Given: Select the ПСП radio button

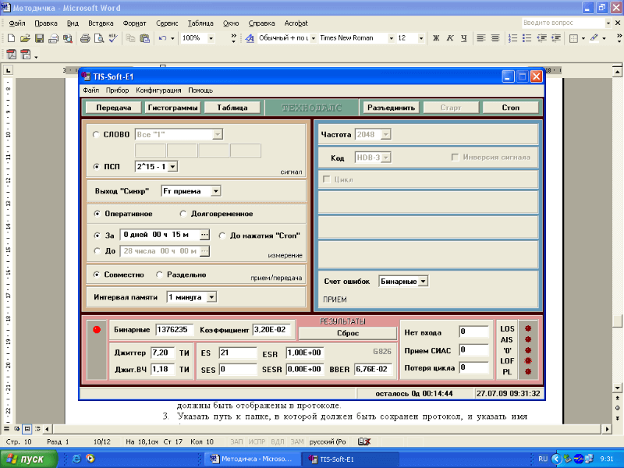Looking at the screenshot, I should 96,167.
